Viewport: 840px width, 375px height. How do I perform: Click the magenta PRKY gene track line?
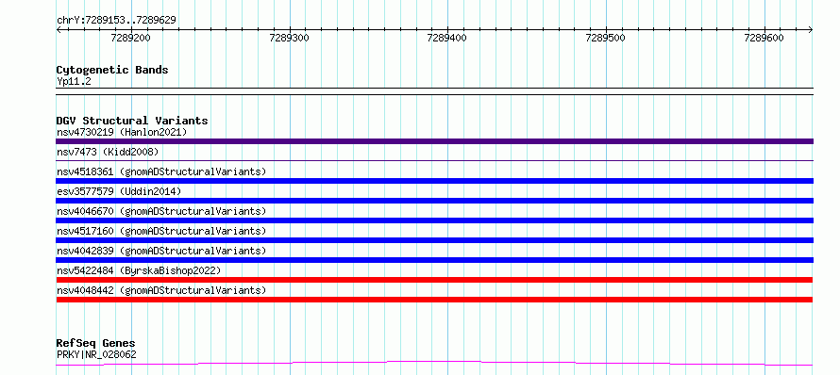tap(434, 364)
